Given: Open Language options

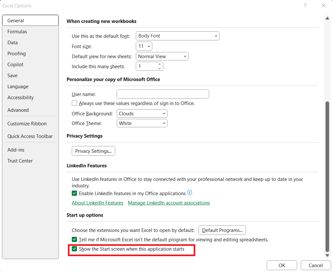Looking at the screenshot, I should pos(30,87).
